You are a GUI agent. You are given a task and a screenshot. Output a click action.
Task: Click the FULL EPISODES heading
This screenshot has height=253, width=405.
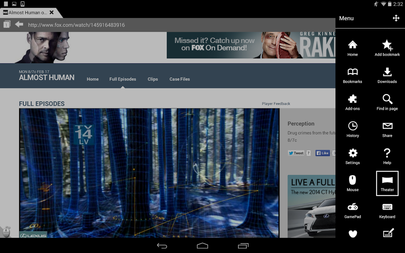click(42, 104)
